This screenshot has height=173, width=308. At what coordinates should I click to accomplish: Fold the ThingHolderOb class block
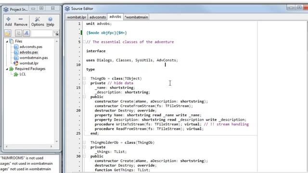pos(84,142)
